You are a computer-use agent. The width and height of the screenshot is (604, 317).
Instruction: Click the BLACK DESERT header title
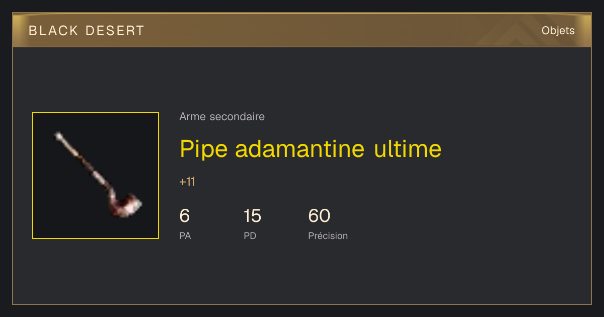(87, 31)
